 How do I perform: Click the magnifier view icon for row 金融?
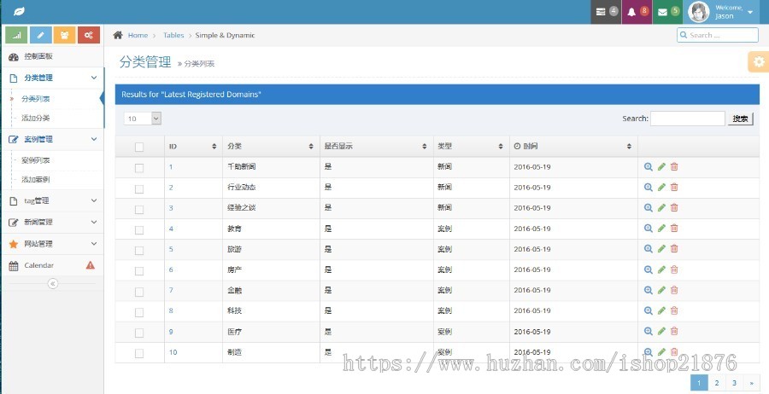[x=649, y=290]
